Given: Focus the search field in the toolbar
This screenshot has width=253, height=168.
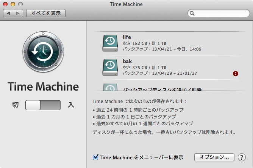Looking at the screenshot, I should point(222,14).
